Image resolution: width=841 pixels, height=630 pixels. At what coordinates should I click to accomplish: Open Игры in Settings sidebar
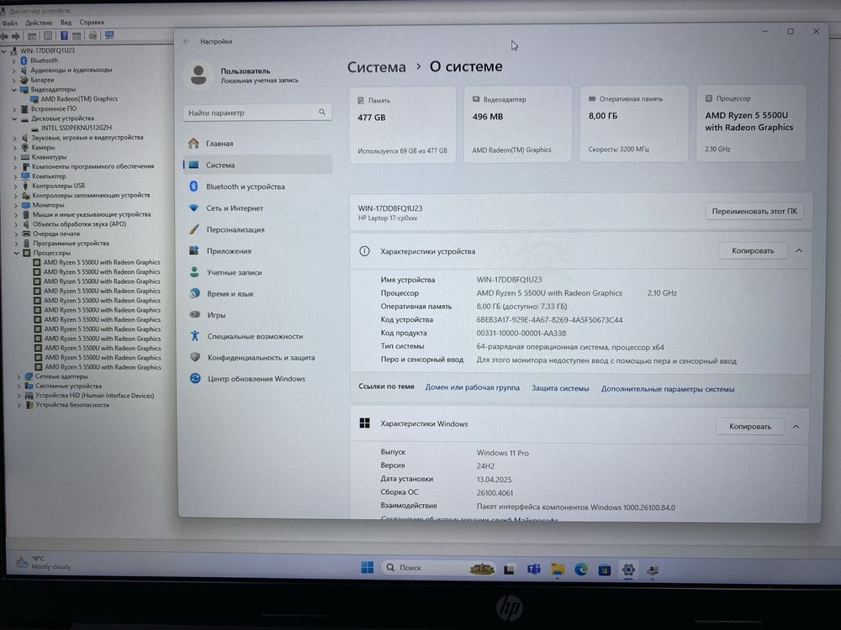coord(257,315)
